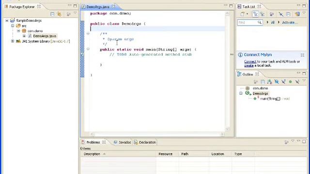Toggle Hide Local Types in Outline
The height and width of the screenshot is (174, 310).
297,82
